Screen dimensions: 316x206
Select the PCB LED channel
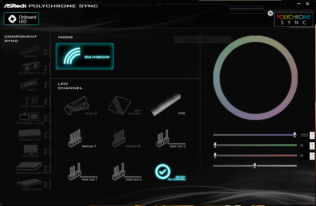point(168,105)
